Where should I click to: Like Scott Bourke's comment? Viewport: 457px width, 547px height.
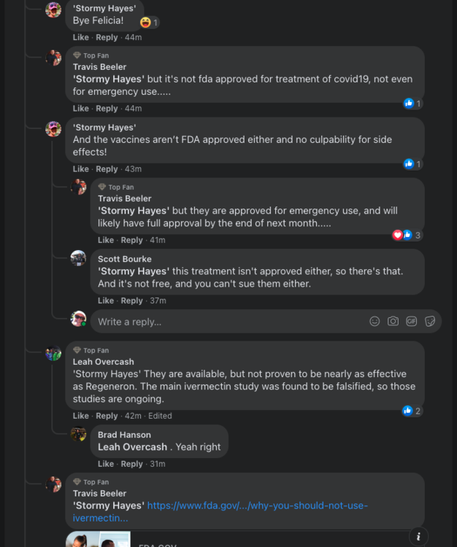click(106, 300)
